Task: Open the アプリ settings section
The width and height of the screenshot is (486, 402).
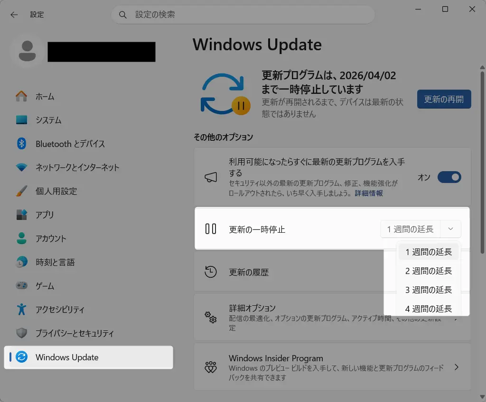Action: pos(45,215)
